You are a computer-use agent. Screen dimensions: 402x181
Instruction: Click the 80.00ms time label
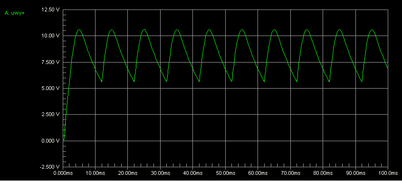[x=323, y=173]
